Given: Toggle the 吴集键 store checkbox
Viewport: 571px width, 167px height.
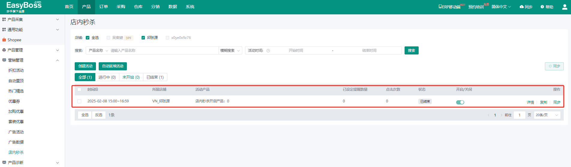Looking at the screenshot, I should click(x=108, y=38).
